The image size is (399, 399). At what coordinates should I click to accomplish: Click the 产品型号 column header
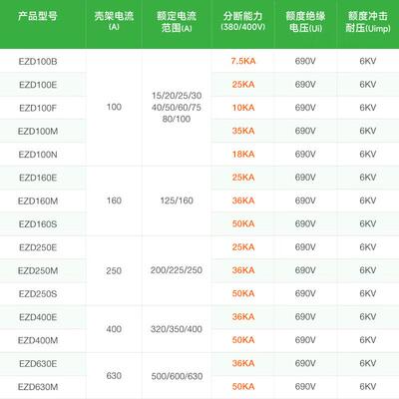coord(38,16)
